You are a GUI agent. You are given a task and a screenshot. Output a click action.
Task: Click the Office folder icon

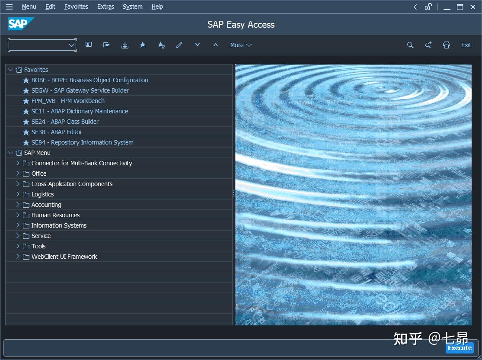[26, 174]
